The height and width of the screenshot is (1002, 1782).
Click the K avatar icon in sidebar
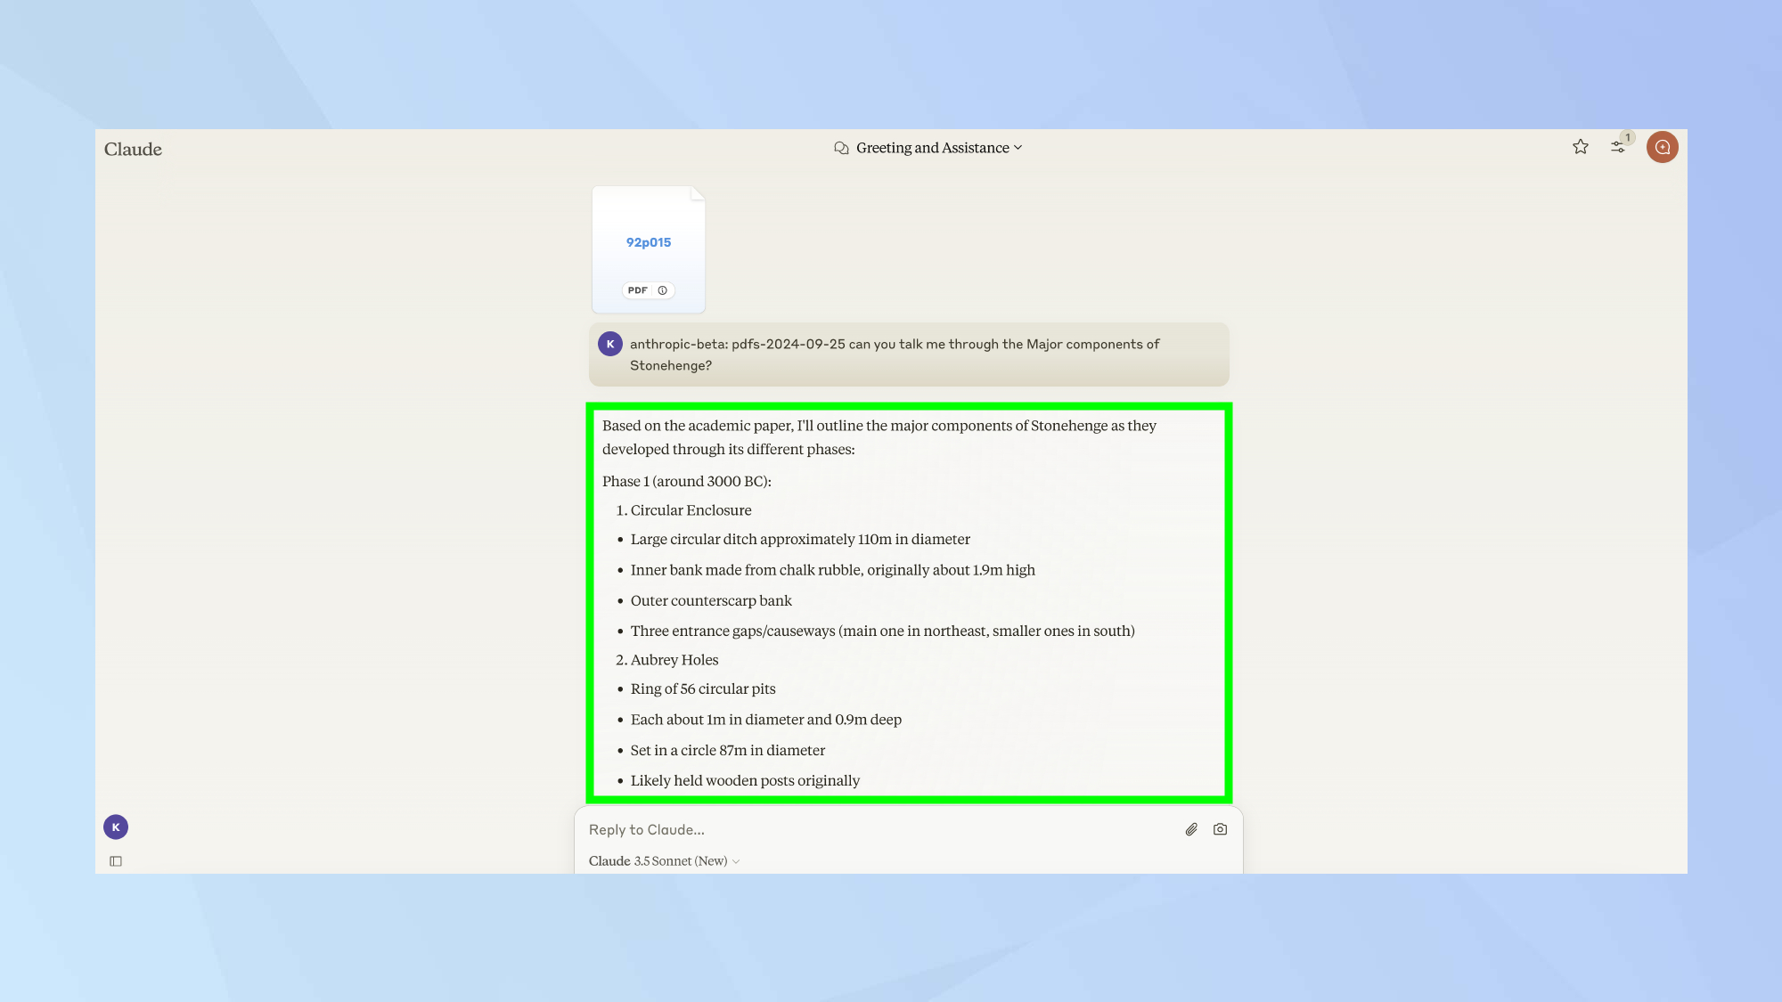pos(116,827)
